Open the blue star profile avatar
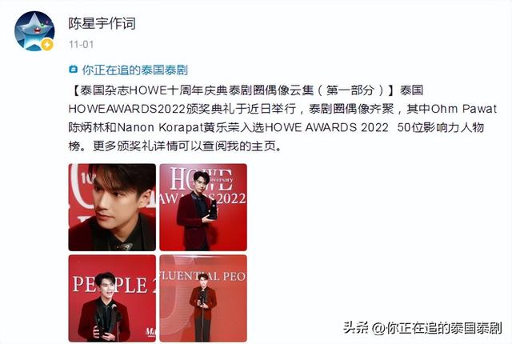The width and height of the screenshot is (512, 344). click(x=34, y=31)
